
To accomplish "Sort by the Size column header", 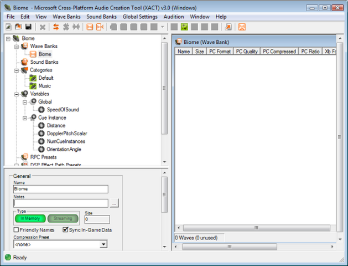I will (199, 52).
